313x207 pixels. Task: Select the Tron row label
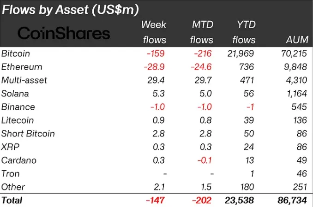(10, 174)
